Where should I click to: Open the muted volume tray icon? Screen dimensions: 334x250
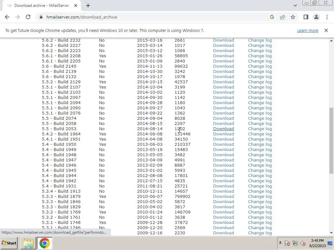[303, 243]
